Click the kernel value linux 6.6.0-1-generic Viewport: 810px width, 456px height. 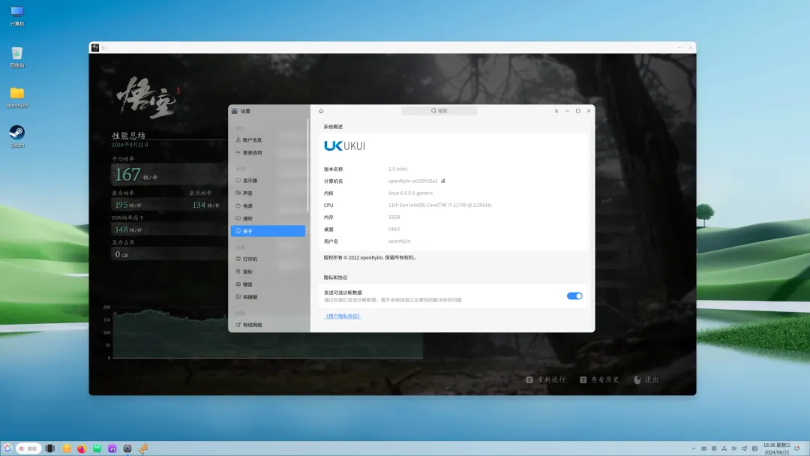pos(411,193)
